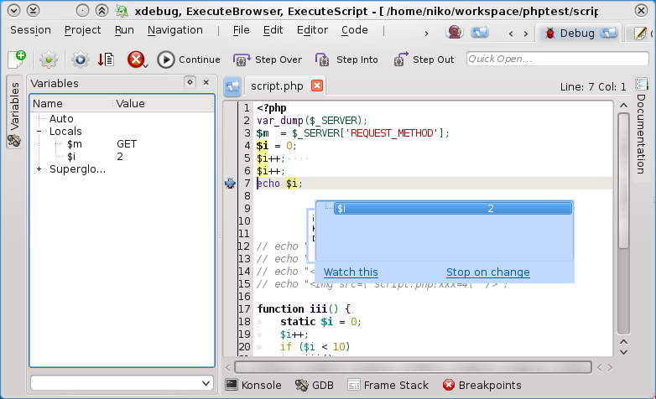Open the Frame Stack tool view
656x399 pixels.
pos(388,385)
